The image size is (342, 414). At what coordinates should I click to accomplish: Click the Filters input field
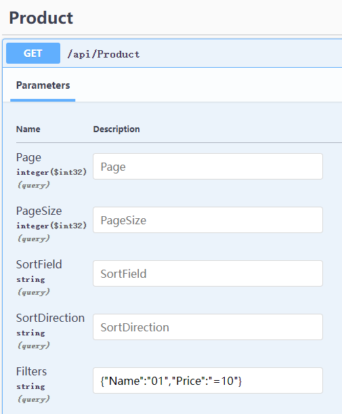click(x=208, y=381)
